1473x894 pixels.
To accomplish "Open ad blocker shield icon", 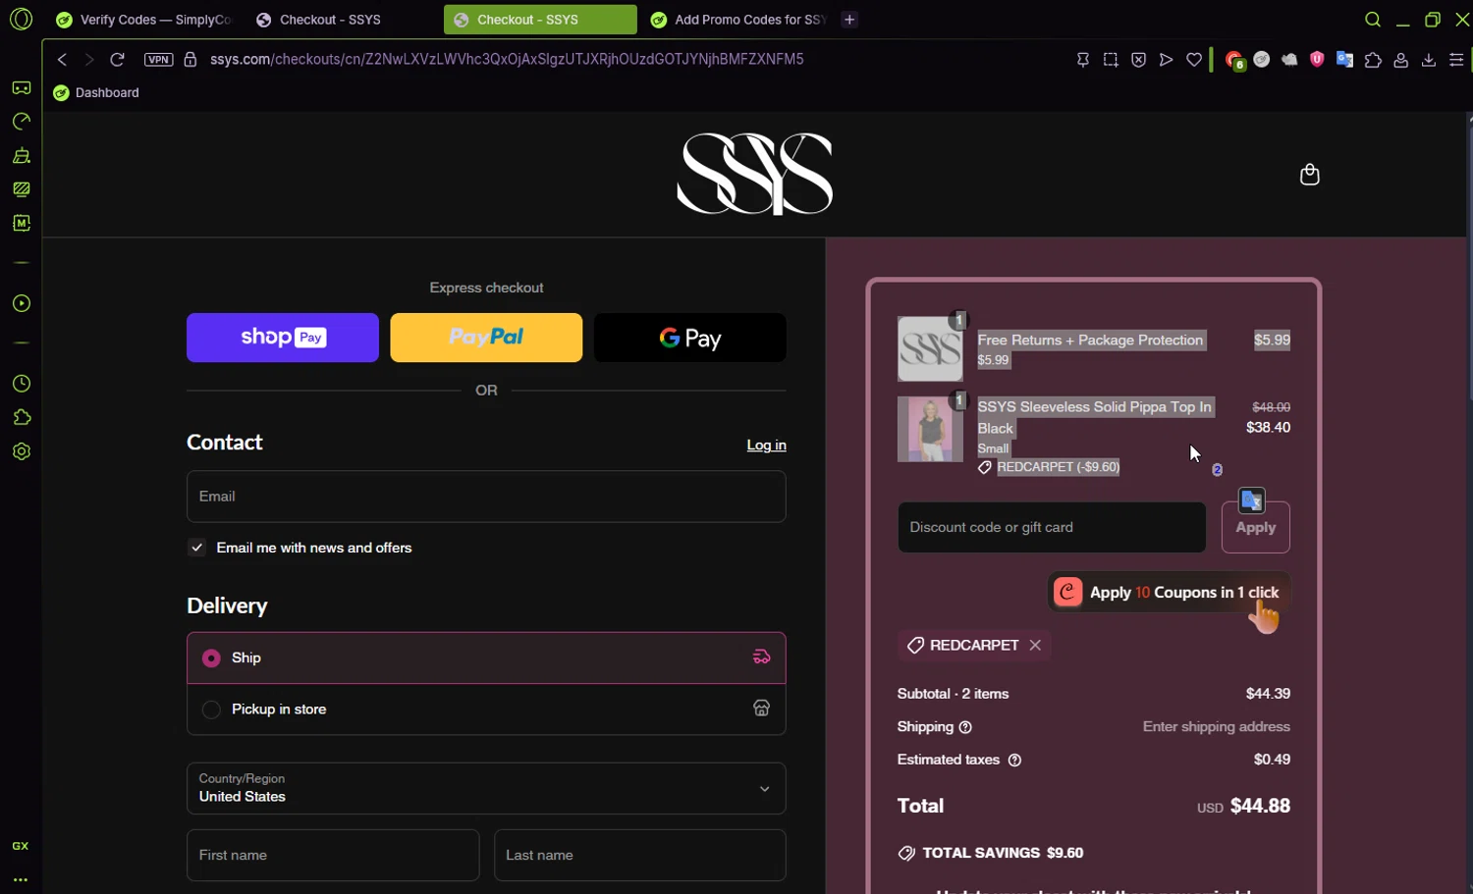I will click(1138, 60).
